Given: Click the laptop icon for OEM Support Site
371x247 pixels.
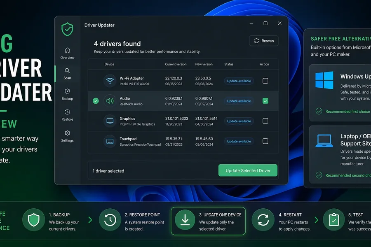Looking at the screenshot, I should (324, 141).
